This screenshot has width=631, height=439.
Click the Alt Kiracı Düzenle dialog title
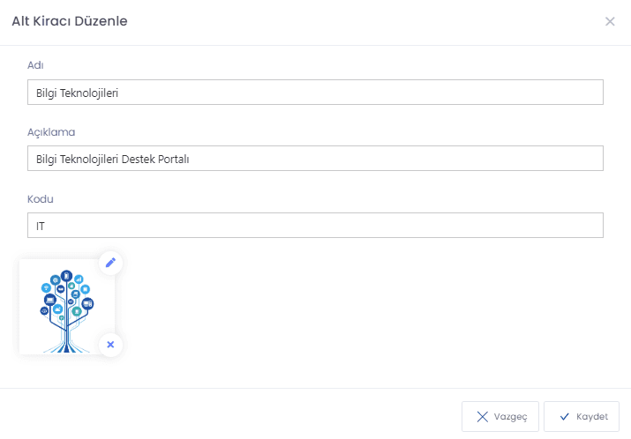(70, 21)
